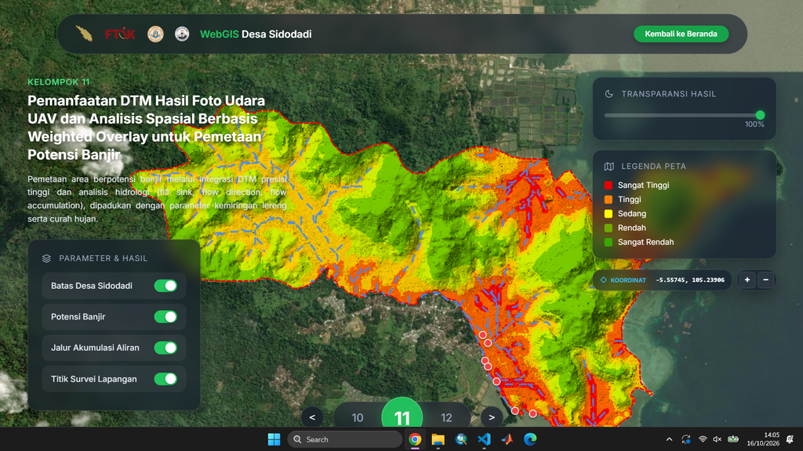
Task: Click the round orange emblem logo
Action: (155, 34)
